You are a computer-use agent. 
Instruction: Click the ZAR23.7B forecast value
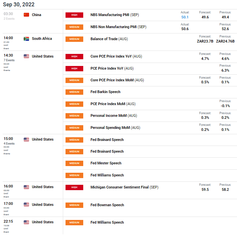pyautogui.click(x=205, y=41)
